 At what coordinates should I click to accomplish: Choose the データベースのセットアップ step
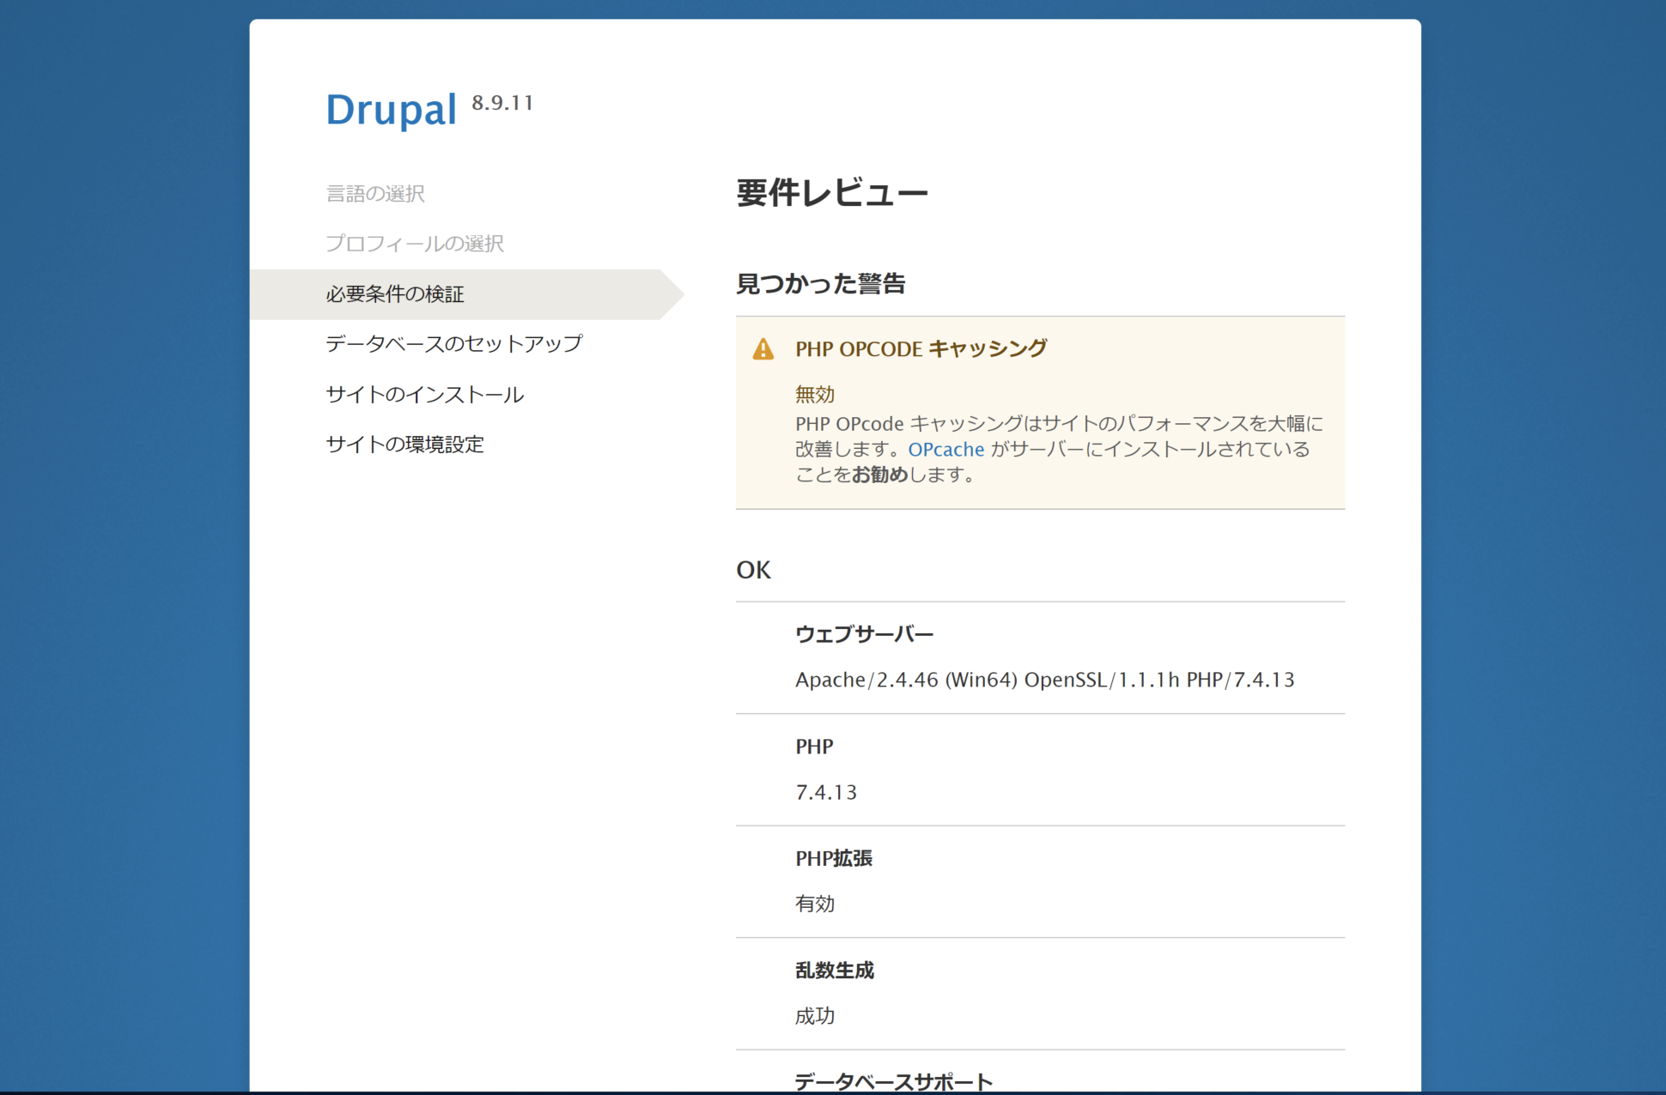[x=454, y=344]
